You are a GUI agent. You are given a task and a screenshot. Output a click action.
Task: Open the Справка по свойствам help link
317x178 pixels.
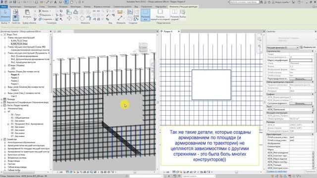pos(276,172)
